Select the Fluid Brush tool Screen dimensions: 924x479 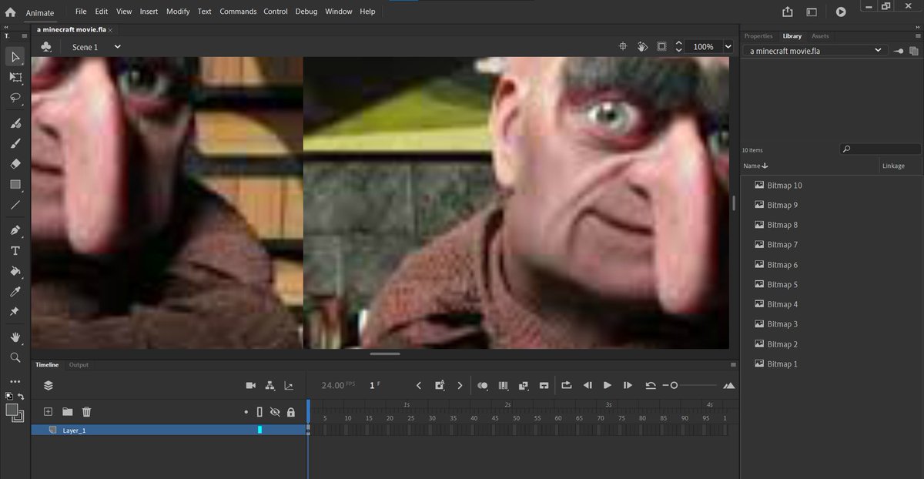(15, 123)
